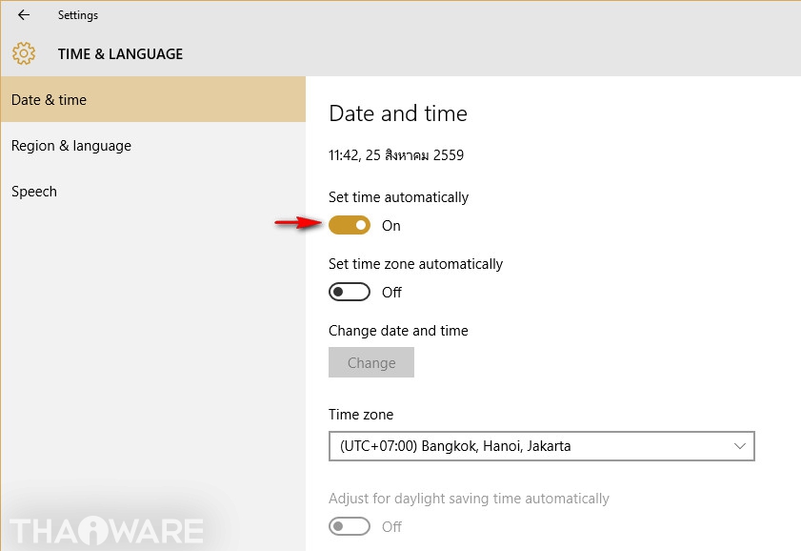Click the red arrow pointing at toggle
Image resolution: width=801 pixels, height=551 pixels.
[x=295, y=224]
